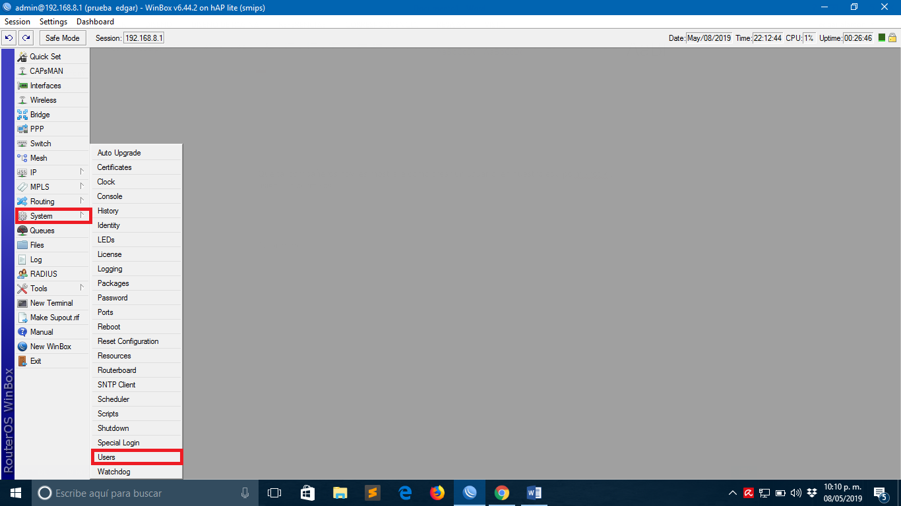The height and width of the screenshot is (506, 901).
Task: Open the Wireless section icon
Action: [22, 100]
